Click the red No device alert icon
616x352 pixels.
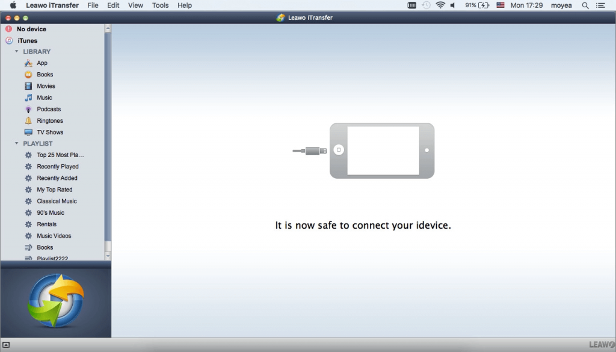[x=8, y=29]
